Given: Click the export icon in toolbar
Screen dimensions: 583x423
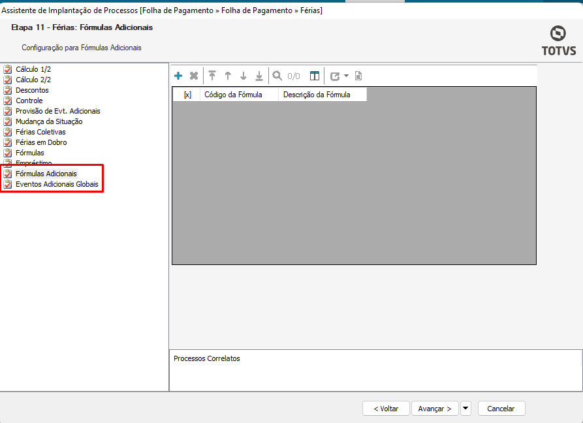Looking at the screenshot, I should tap(335, 76).
